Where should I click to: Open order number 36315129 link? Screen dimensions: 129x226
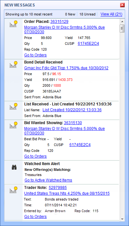tap(59, 22)
